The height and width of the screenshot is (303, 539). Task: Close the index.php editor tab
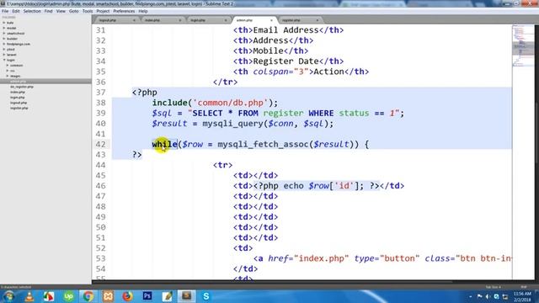[179, 20]
